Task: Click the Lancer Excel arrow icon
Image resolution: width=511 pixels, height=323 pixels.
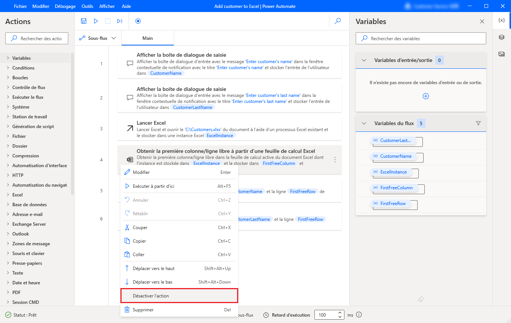Action: (x=130, y=128)
